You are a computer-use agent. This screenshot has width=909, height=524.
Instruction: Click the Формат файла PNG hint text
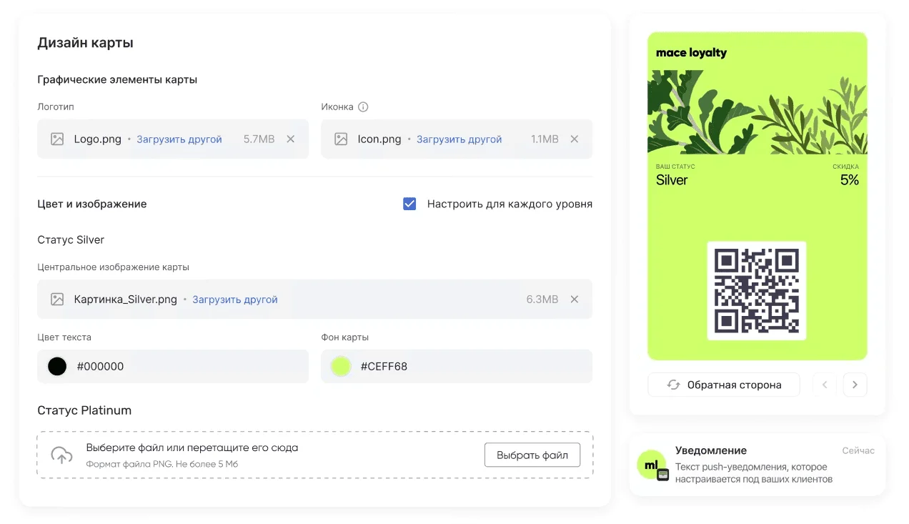click(162, 465)
